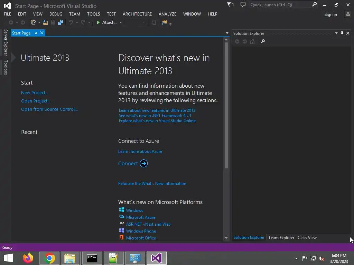The width and height of the screenshot is (354, 265).
Task: Switch to the Class View tab
Action: [x=307, y=237]
